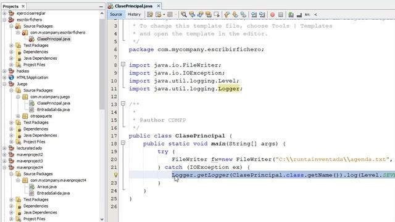This screenshot has height=222, width=395.
Task: Collapse the author Javadoc comment fold
Action: click(123, 104)
